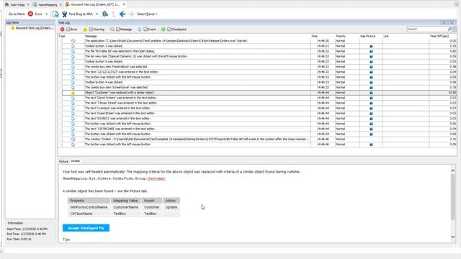This screenshot has height=259, width=461.
Task: Click the Post Bug to JIRA icon
Action: 64,14
